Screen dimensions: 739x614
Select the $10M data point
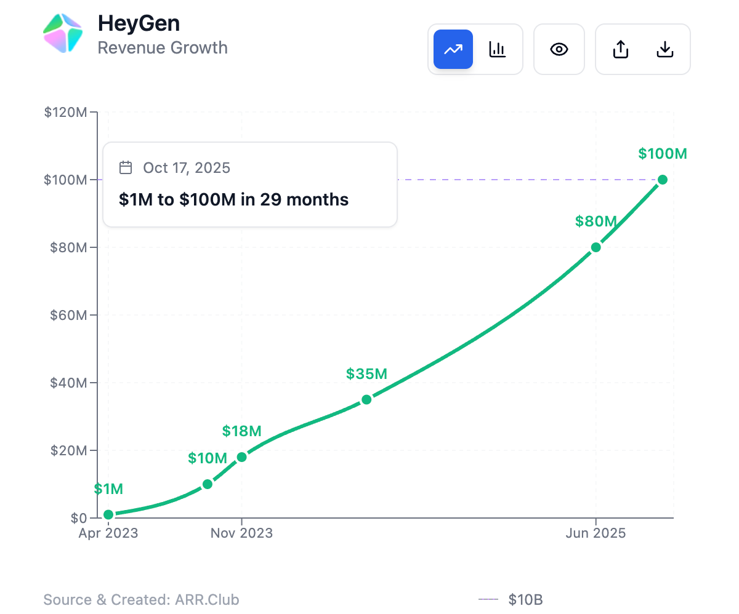click(208, 484)
